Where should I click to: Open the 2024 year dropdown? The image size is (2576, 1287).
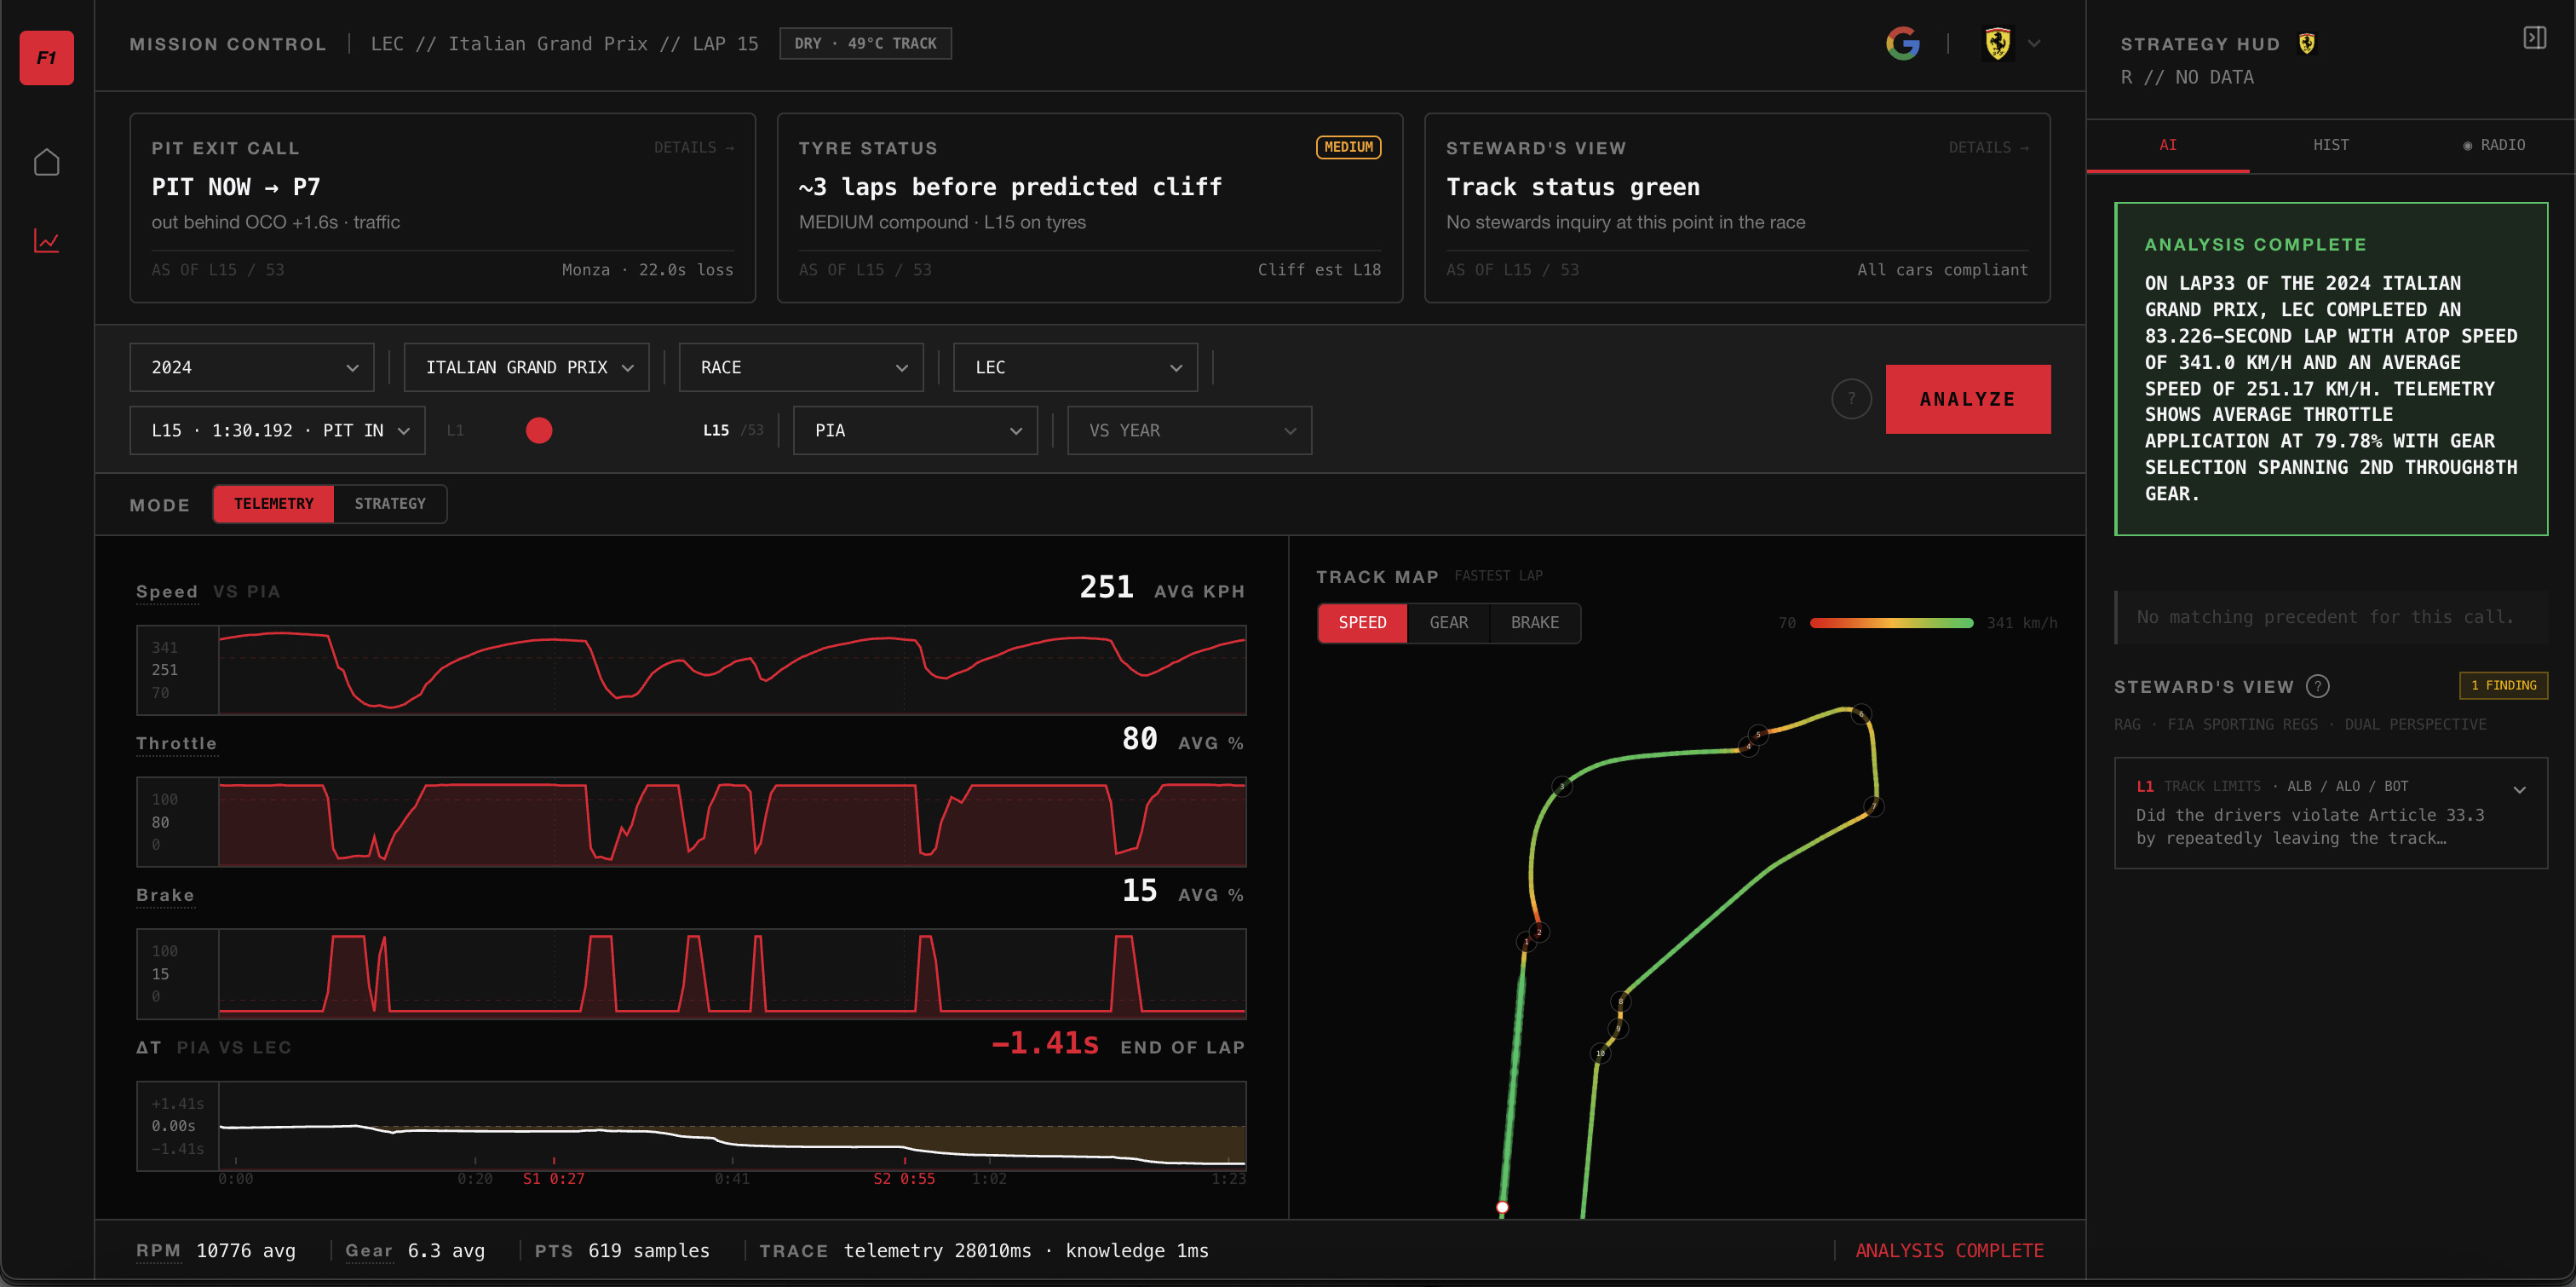coord(252,367)
